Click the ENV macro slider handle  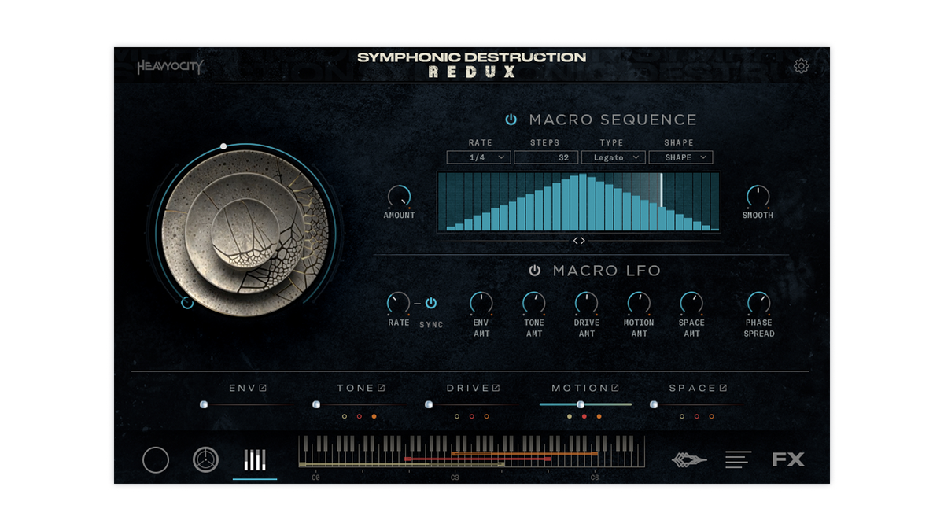click(x=204, y=404)
